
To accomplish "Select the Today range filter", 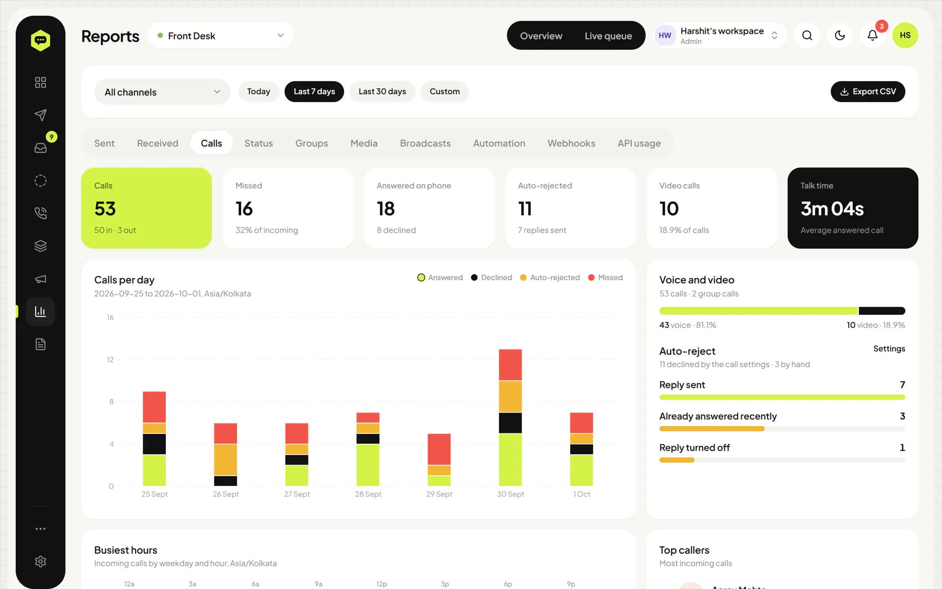I will [259, 92].
